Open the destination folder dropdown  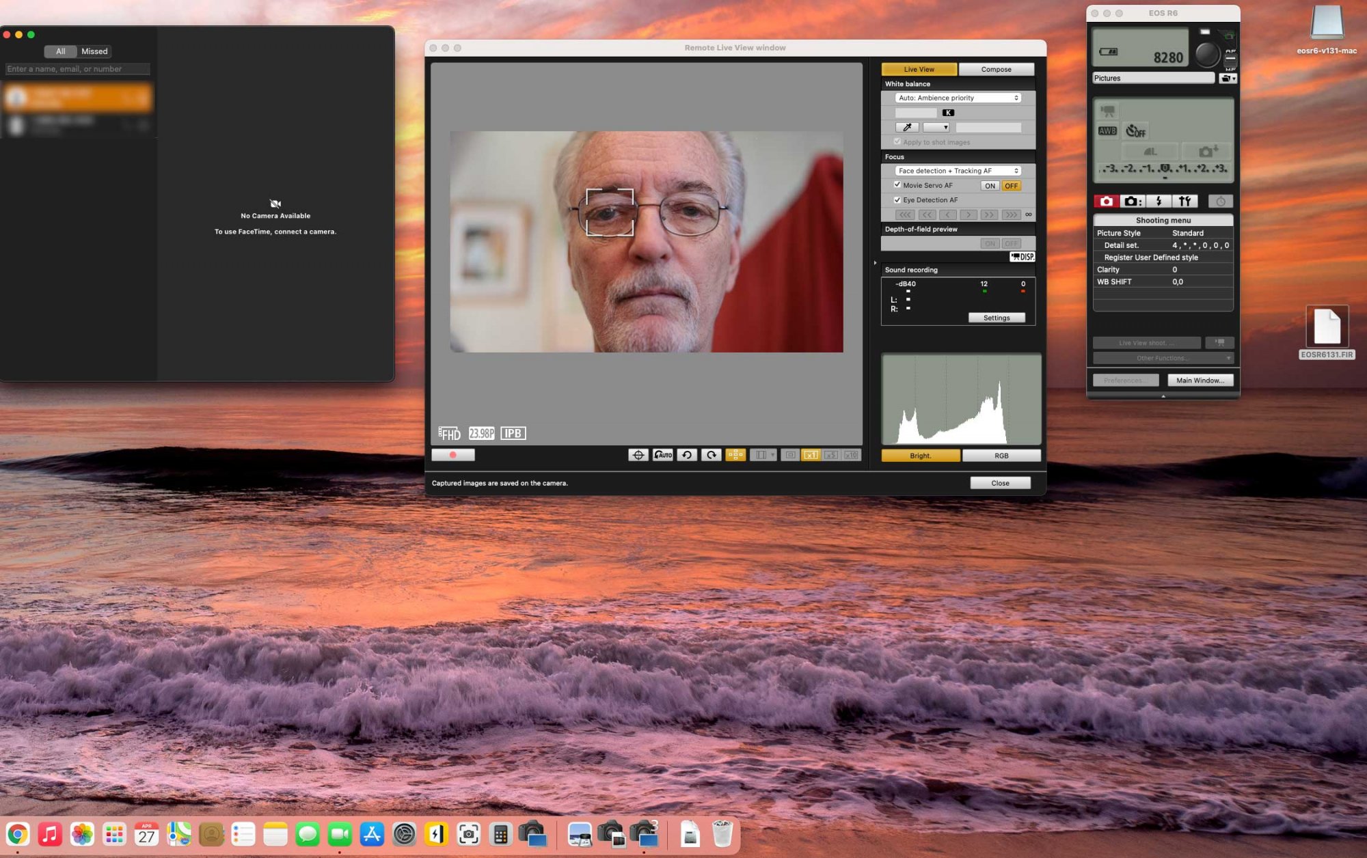1228,79
